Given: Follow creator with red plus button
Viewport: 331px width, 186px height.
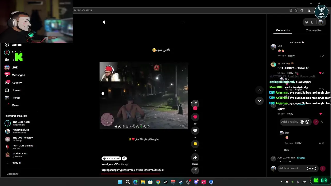Looking at the screenshot, I should coord(195,108).
